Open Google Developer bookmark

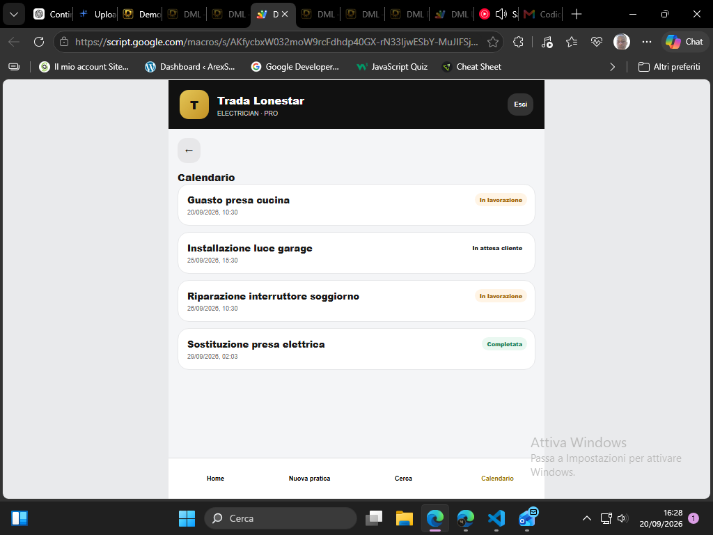click(x=295, y=67)
